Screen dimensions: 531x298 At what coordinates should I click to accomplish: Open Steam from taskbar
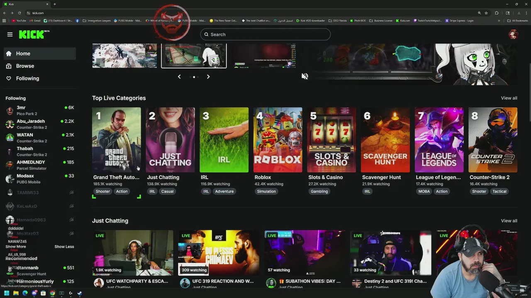(80, 293)
